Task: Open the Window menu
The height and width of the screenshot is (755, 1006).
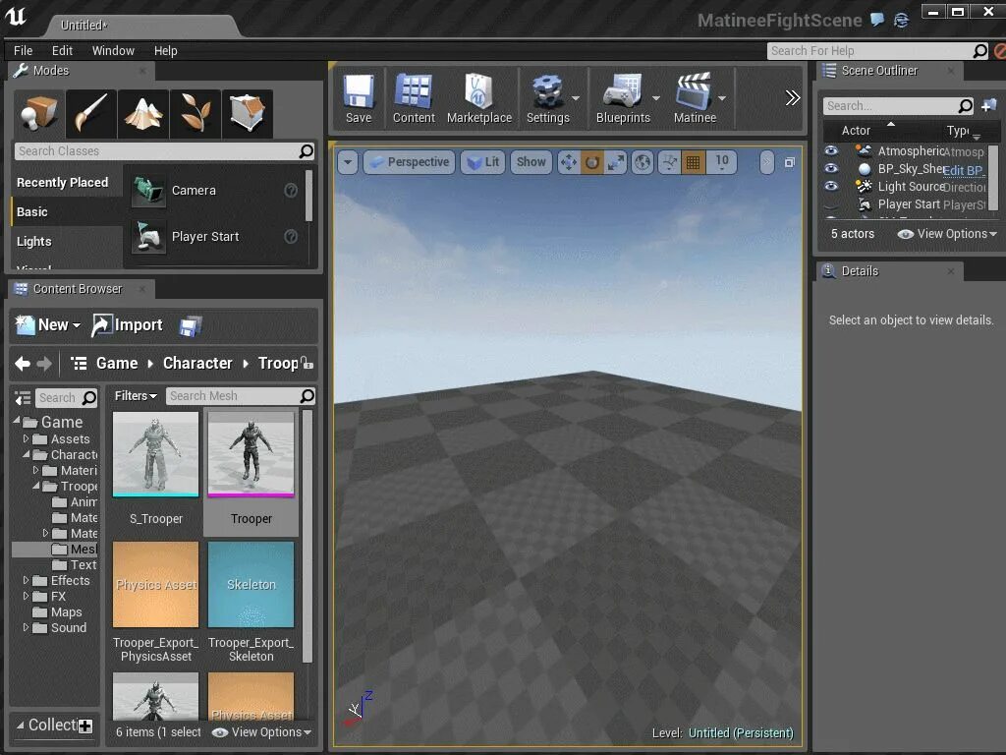Action: (113, 51)
